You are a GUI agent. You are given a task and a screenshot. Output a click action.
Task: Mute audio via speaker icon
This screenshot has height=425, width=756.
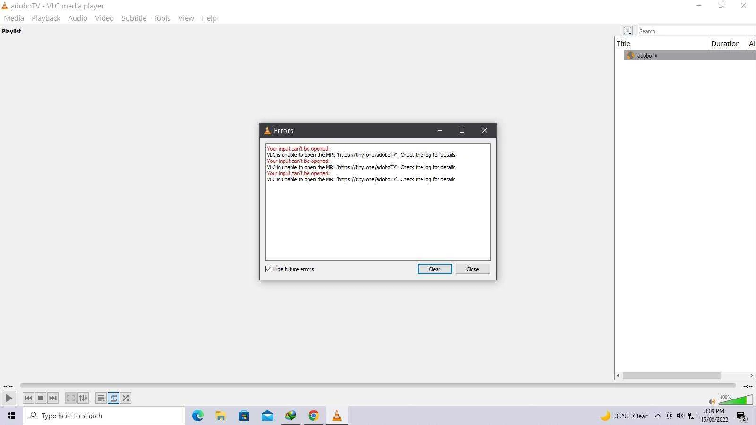712,401
